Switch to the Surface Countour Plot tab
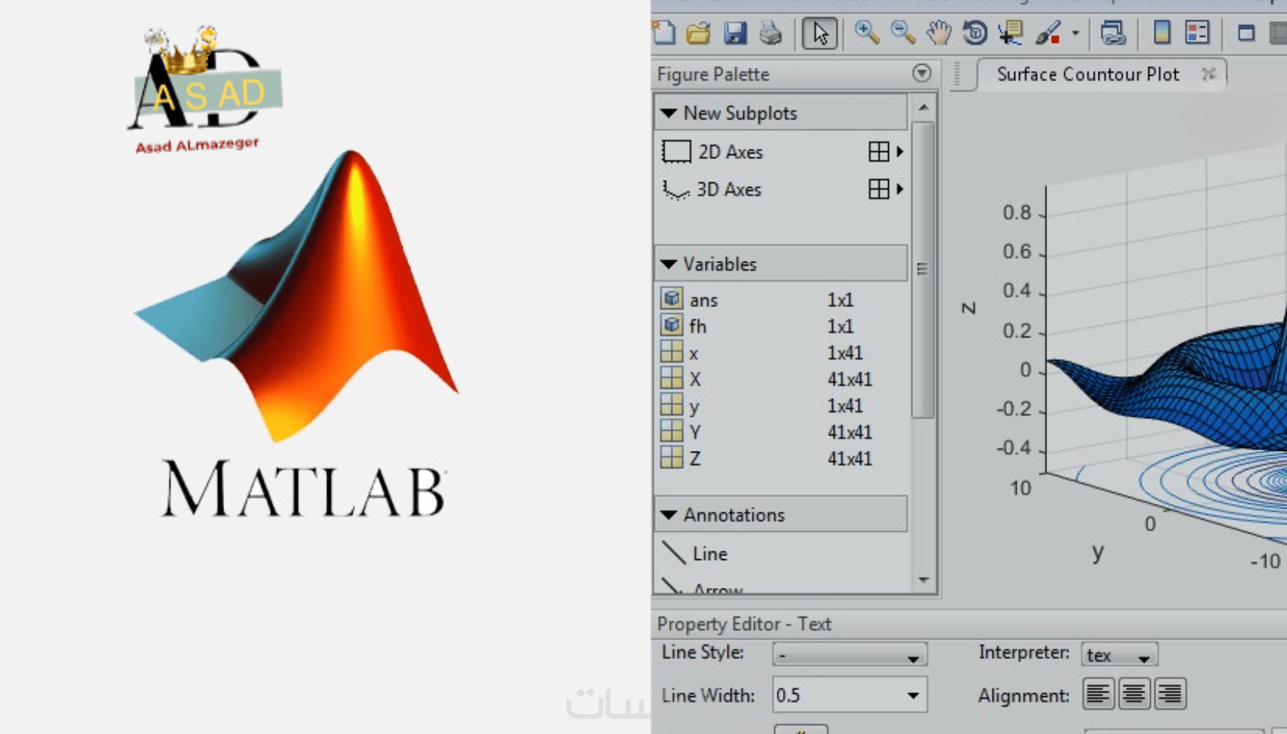 [x=1088, y=74]
